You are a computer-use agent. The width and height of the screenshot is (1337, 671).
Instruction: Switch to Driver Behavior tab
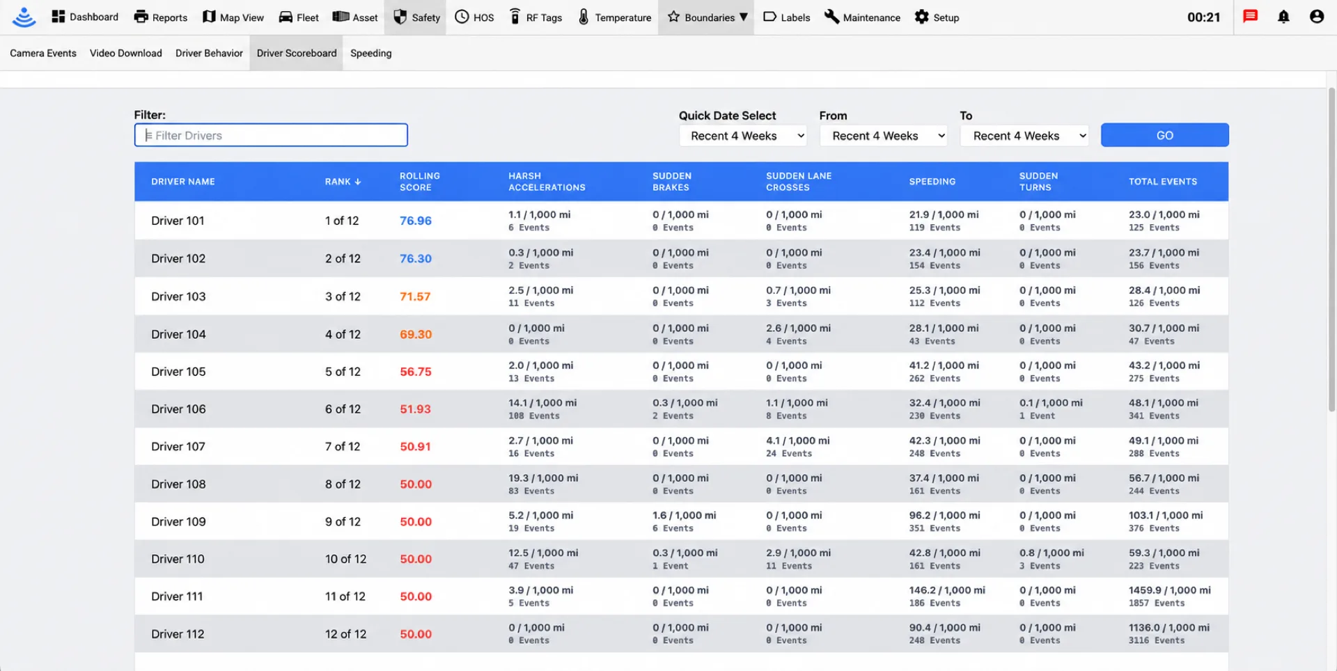click(x=209, y=53)
